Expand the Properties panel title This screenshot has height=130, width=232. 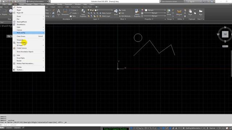[149, 19]
